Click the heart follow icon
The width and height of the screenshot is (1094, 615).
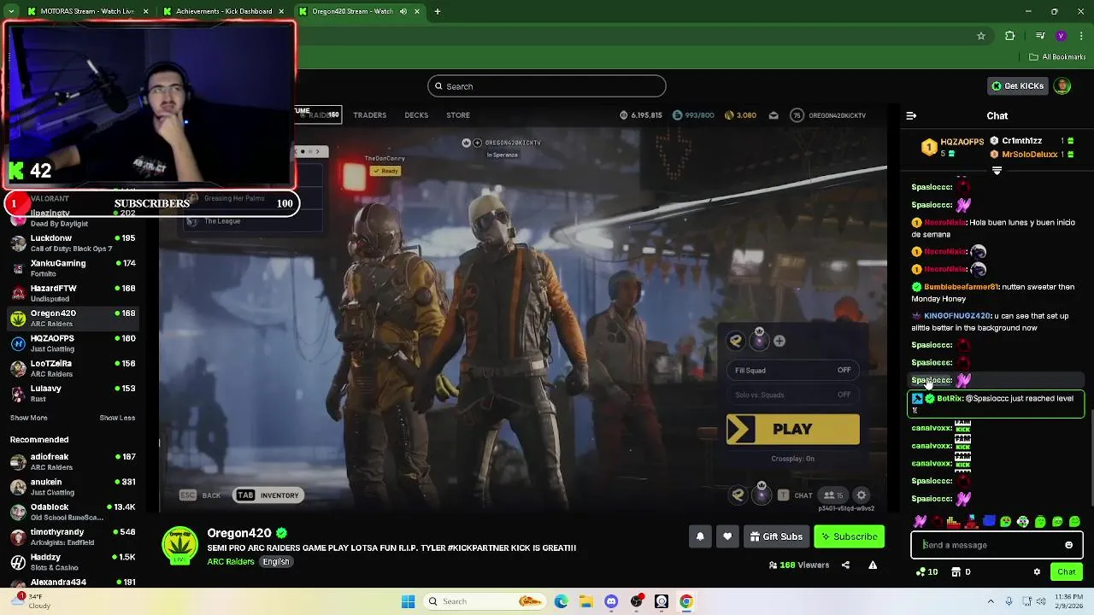point(727,536)
